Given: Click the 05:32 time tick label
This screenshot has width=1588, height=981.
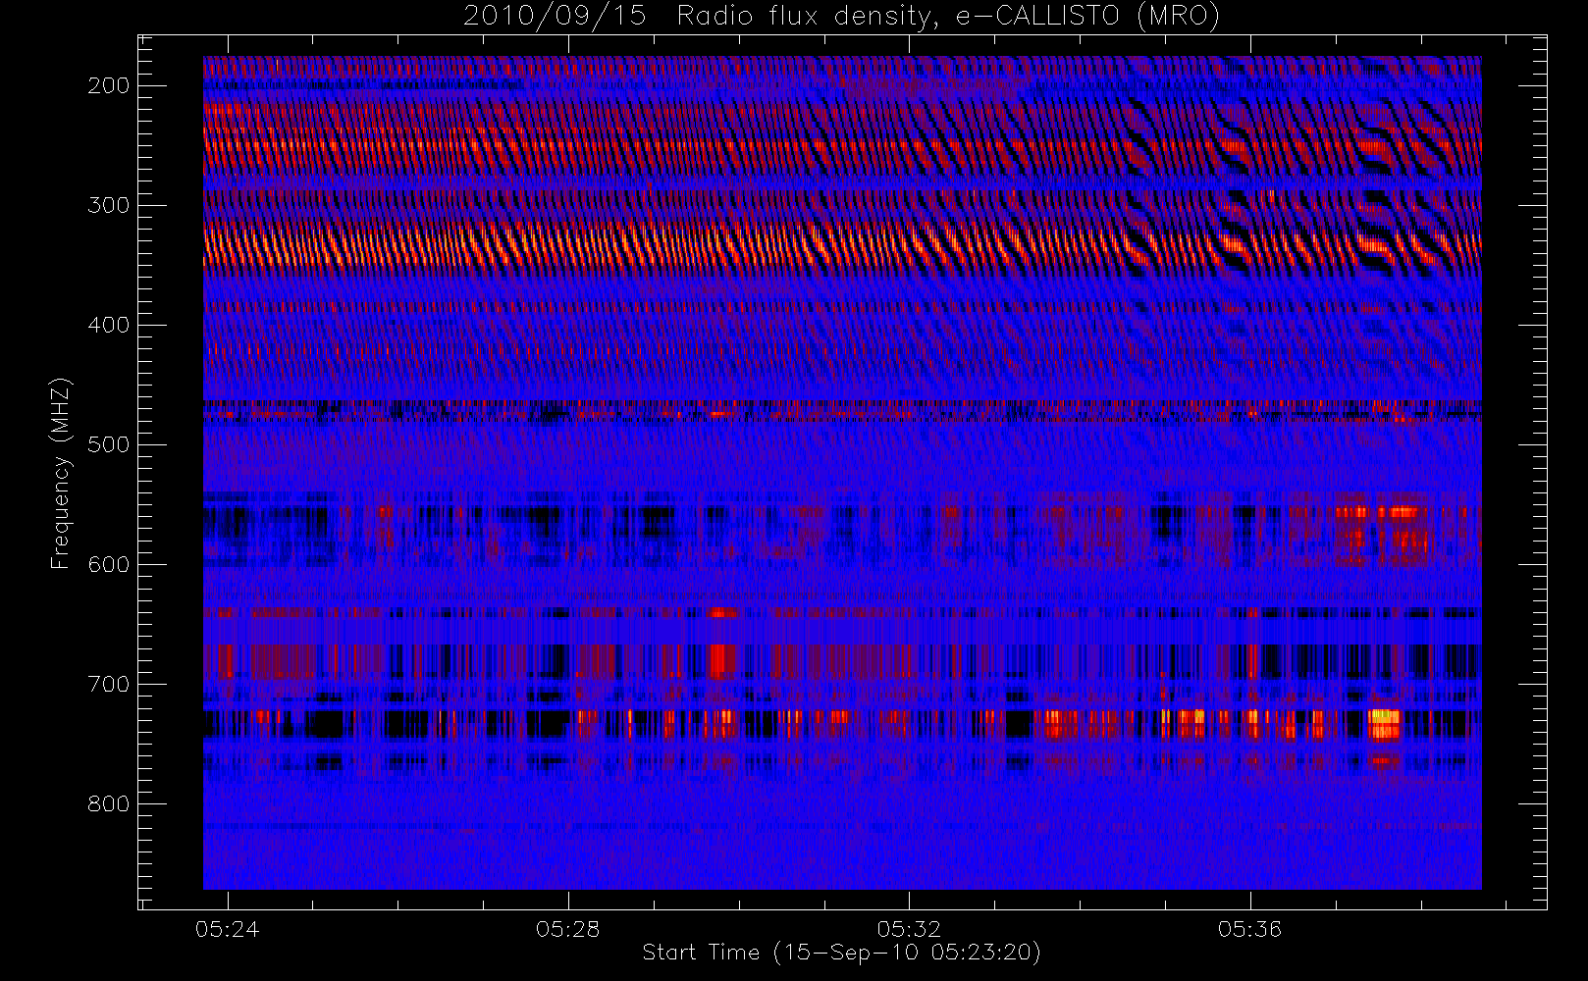Looking at the screenshot, I should [909, 929].
